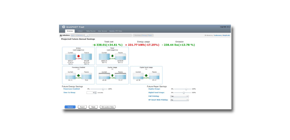Expand the Pull Printing dropdown
The height and width of the screenshot is (140, 290).
[x=179, y=96]
